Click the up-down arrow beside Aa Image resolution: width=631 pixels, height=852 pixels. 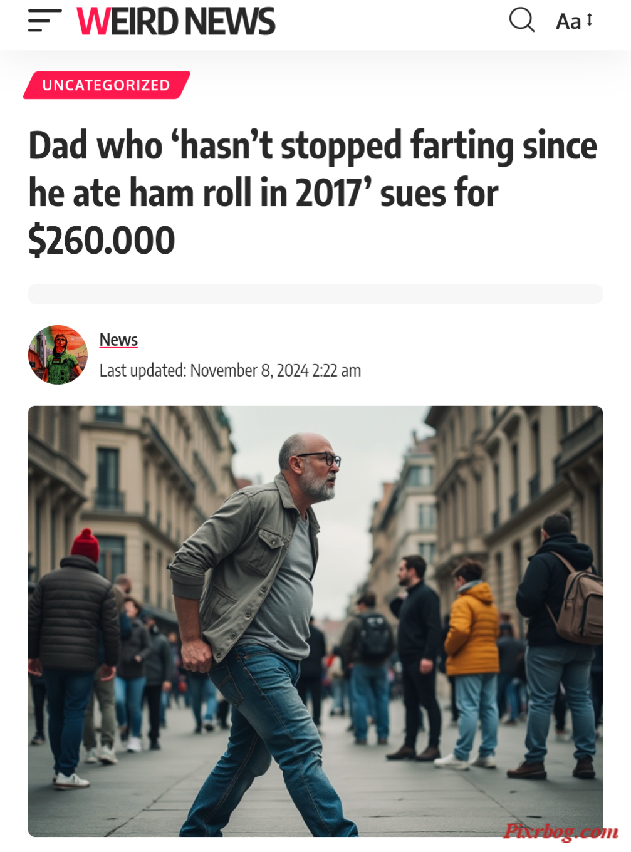coord(589,20)
